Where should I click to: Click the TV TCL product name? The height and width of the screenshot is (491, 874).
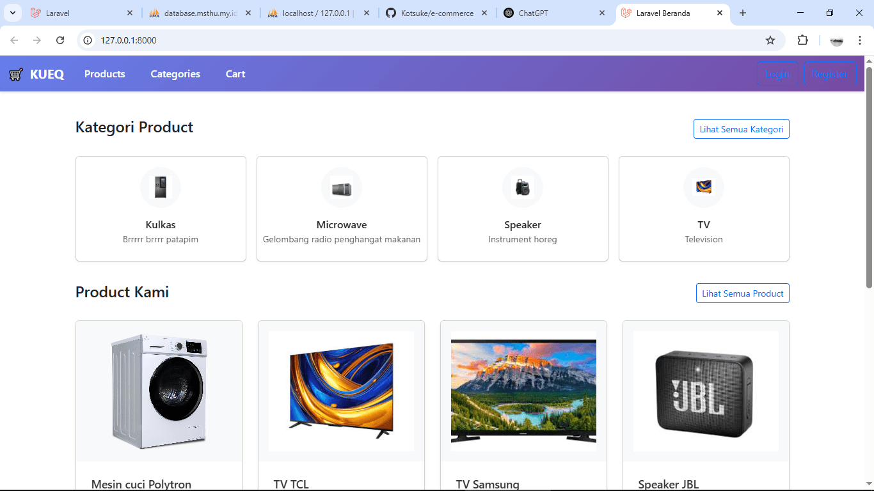[291, 484]
